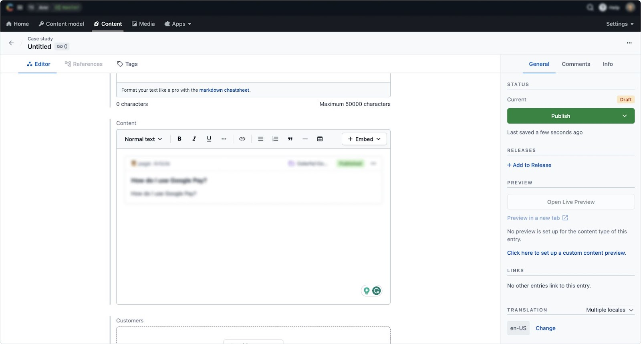Image resolution: width=641 pixels, height=344 pixels.
Task: Toggle underline formatting
Action: click(x=209, y=139)
